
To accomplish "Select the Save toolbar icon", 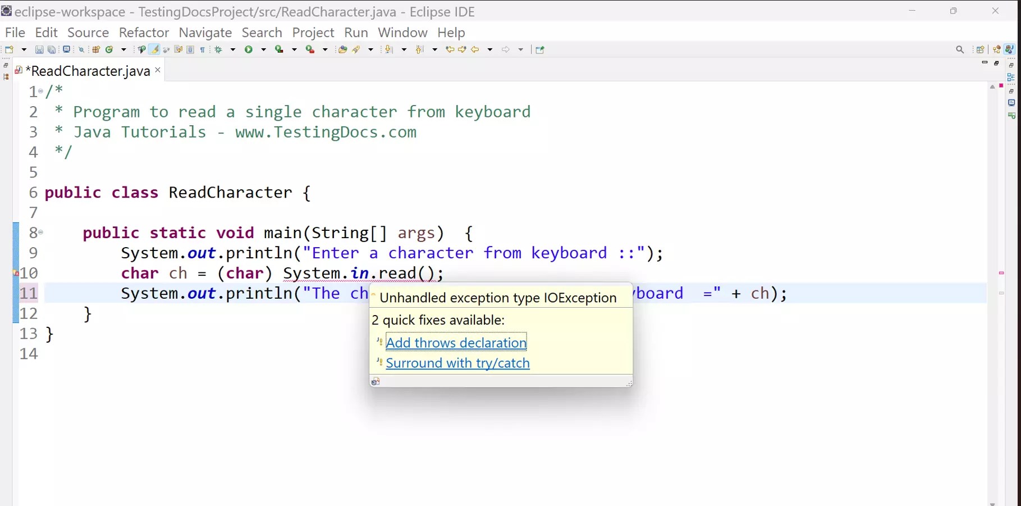I will [39, 49].
